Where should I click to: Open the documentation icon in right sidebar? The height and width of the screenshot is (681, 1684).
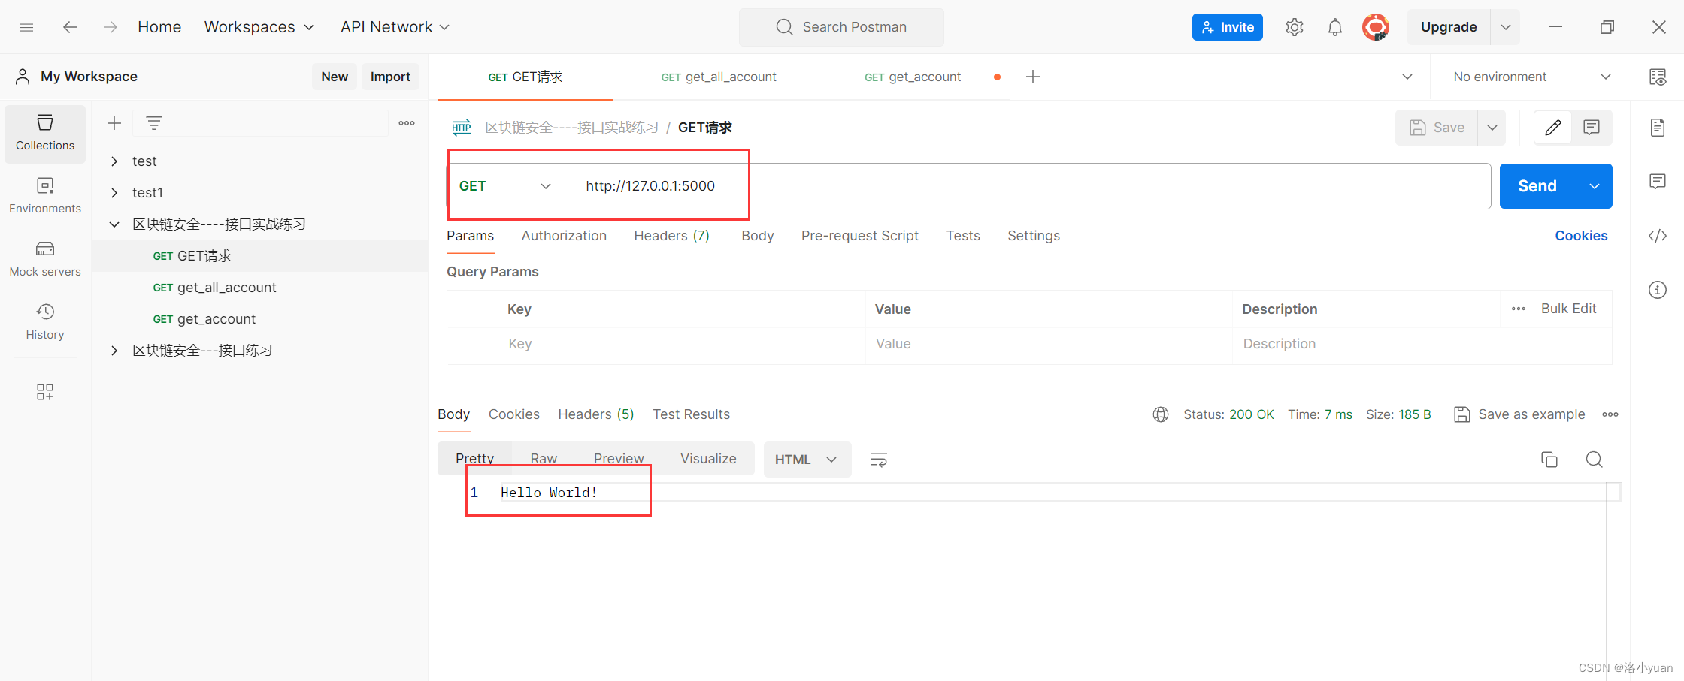[x=1658, y=128]
